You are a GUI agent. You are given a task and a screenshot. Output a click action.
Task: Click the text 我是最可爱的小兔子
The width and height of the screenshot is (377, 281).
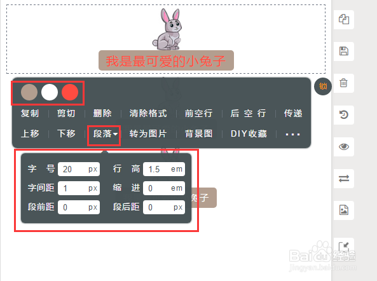pos(166,61)
